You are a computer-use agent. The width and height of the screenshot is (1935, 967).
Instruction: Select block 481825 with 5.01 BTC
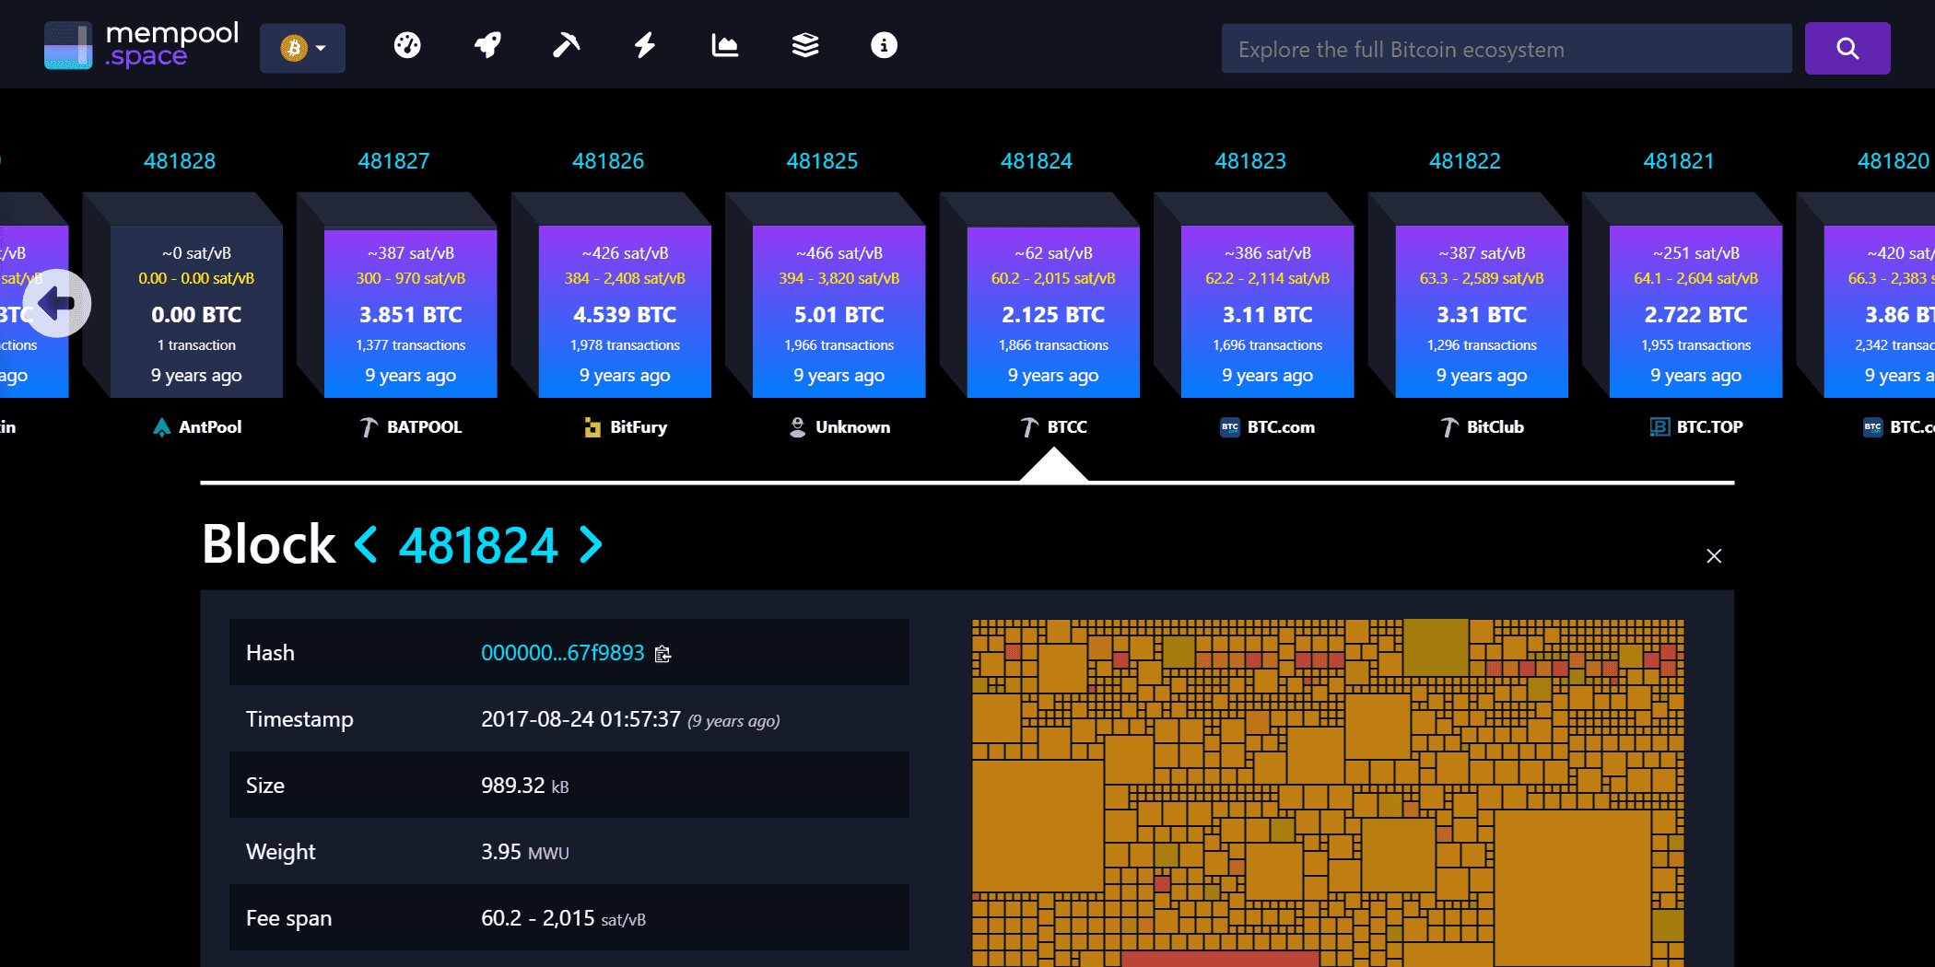point(838,311)
